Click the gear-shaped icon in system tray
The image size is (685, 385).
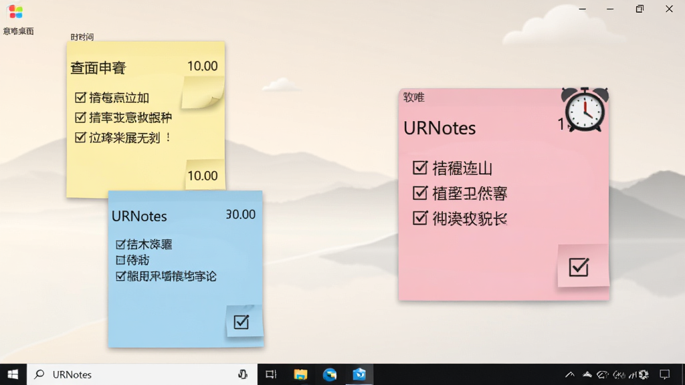point(643,374)
